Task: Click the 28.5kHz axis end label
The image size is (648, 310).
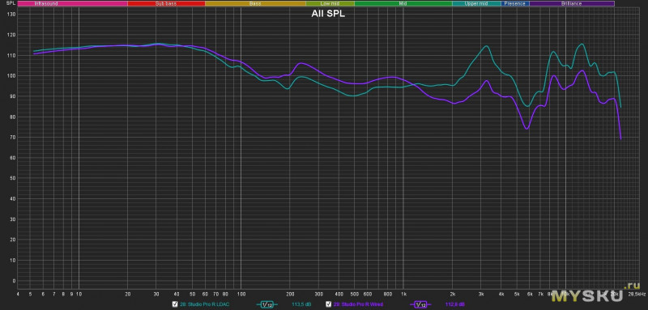Action: (x=637, y=294)
